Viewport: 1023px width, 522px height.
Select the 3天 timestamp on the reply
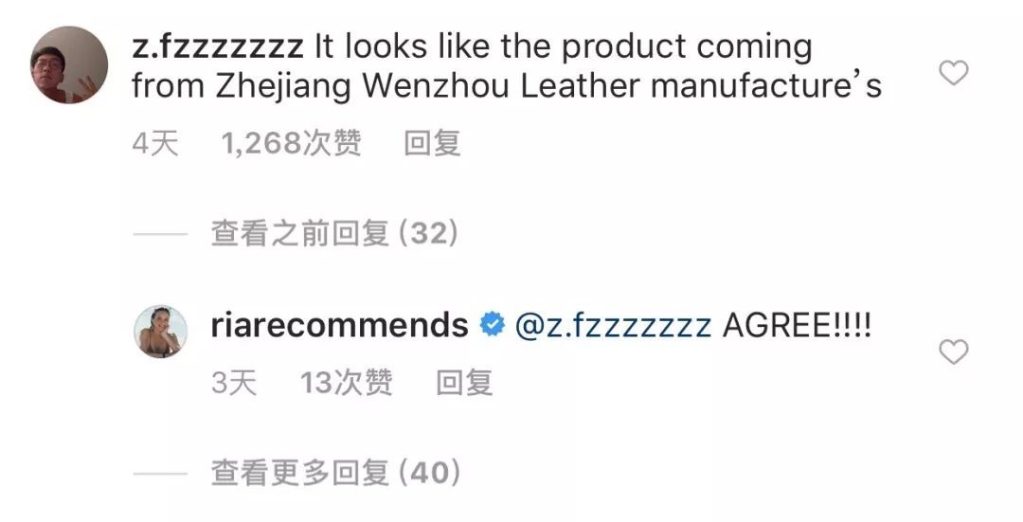[x=234, y=383]
